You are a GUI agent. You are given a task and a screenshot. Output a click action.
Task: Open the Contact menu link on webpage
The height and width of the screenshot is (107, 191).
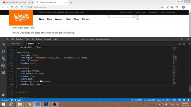[x=86, y=19]
